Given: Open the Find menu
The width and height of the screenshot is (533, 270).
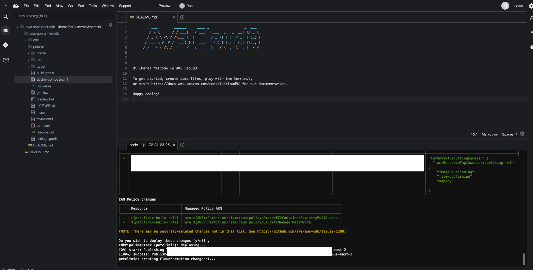Looking at the screenshot, I should (x=48, y=6).
